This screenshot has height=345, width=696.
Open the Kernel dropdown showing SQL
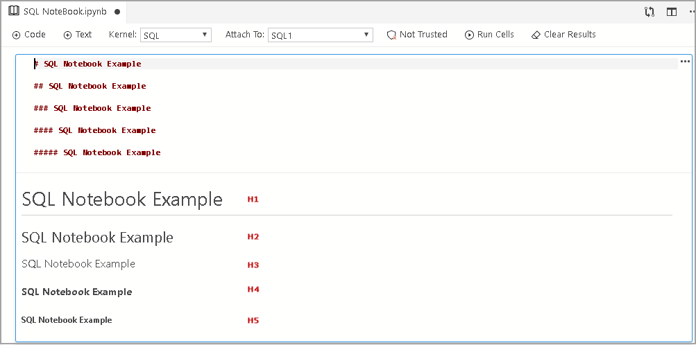coord(176,35)
